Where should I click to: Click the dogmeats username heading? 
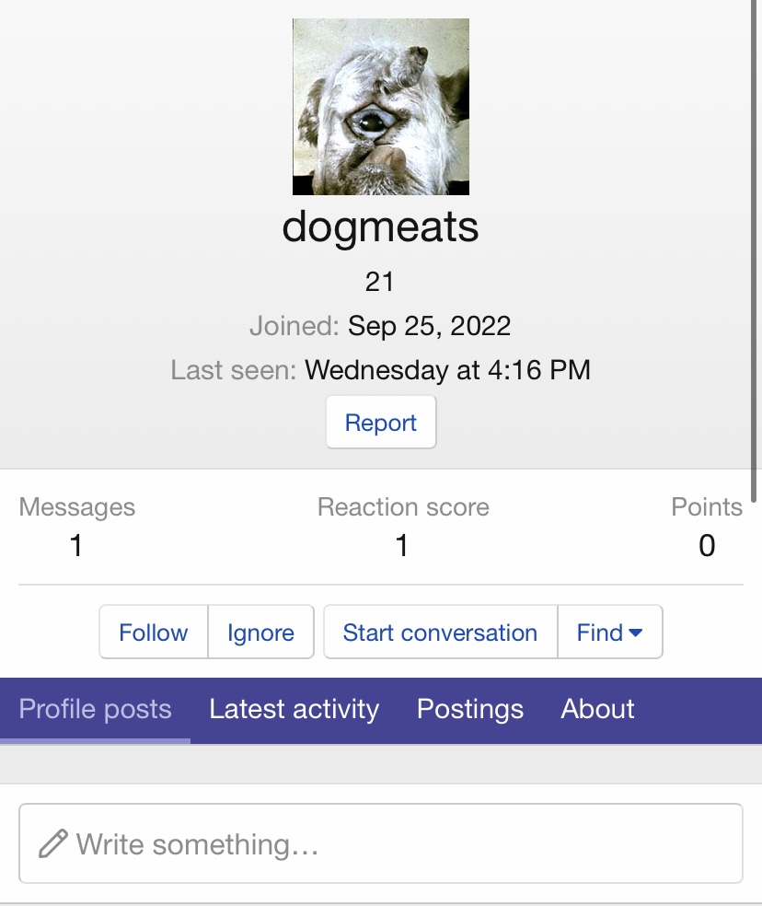[x=380, y=226]
